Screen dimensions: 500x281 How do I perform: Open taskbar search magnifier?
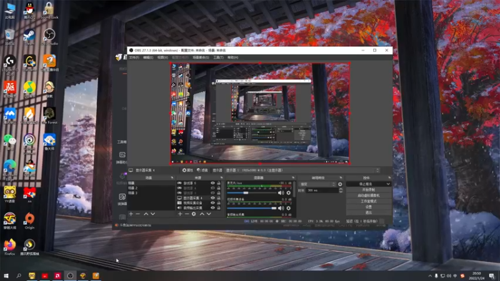(x=19, y=275)
